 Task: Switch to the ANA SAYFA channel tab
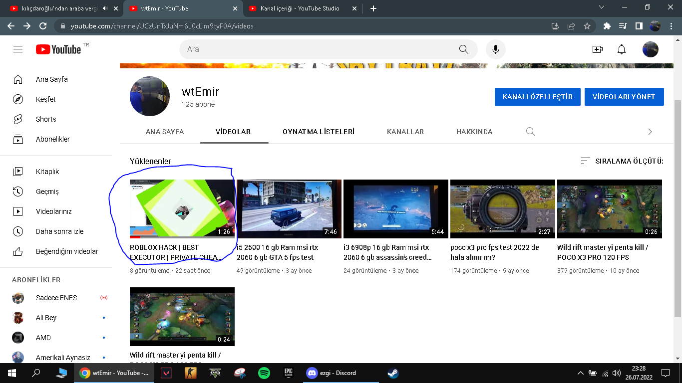tap(165, 132)
